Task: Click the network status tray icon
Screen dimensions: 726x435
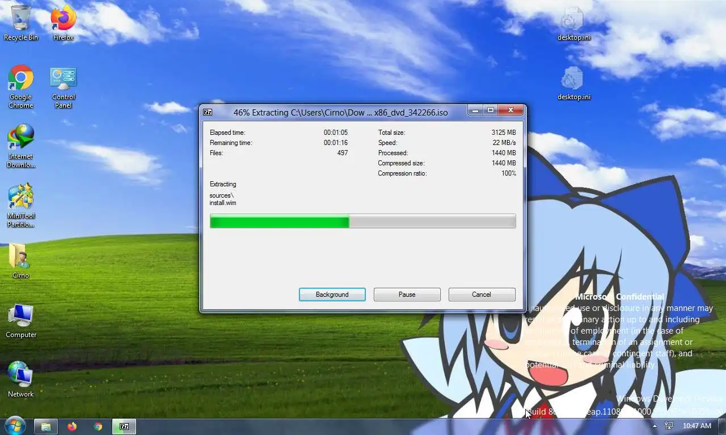Action: tap(669, 426)
